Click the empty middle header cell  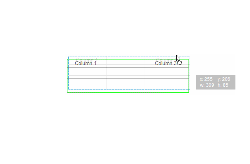[124, 63]
